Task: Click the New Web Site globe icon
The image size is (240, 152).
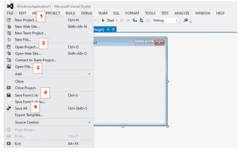Action: click(9, 27)
